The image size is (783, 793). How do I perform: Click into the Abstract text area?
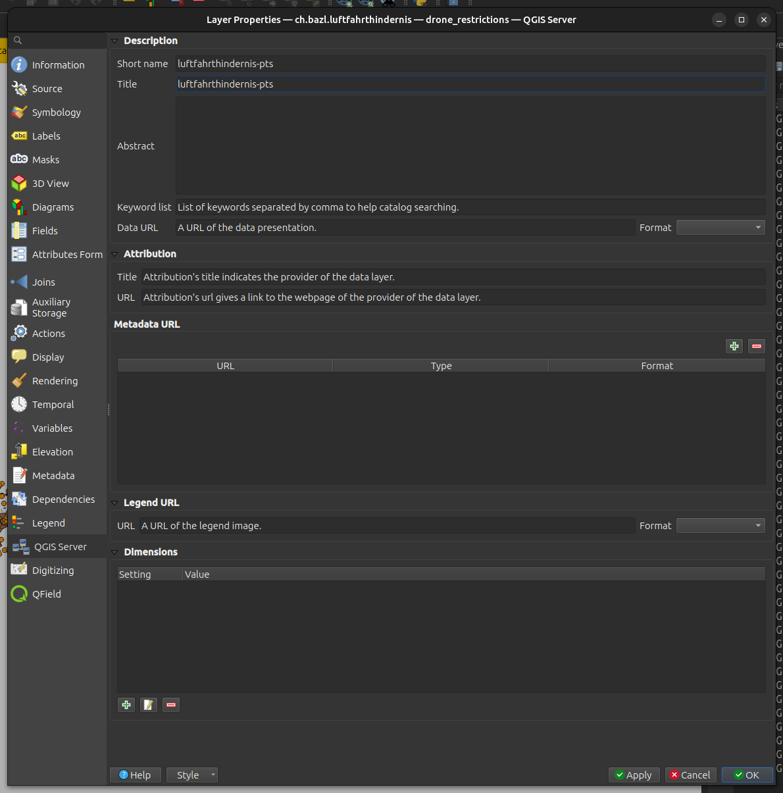pyautogui.click(x=470, y=145)
